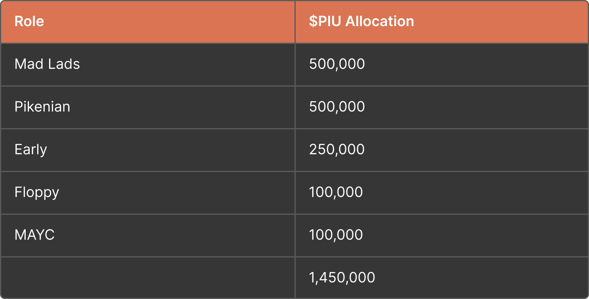Click the word Allocation in the header
Screen dimensions: 589x299
(x=380, y=21)
